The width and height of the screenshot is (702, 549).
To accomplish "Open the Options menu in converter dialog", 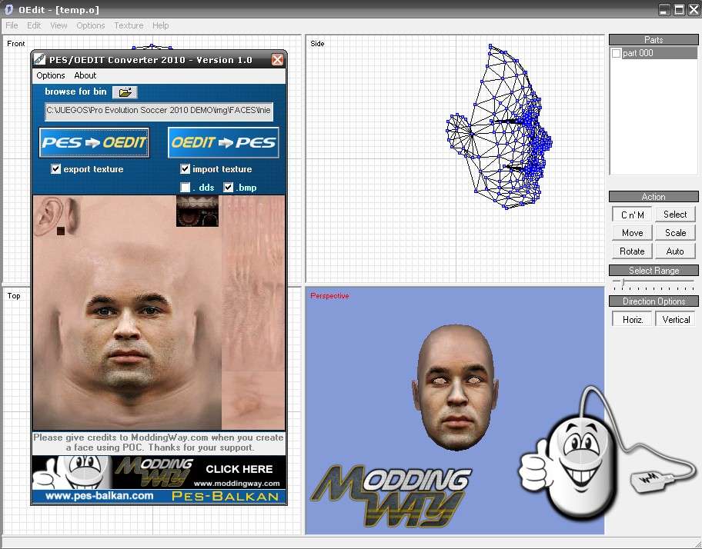I will click(51, 75).
